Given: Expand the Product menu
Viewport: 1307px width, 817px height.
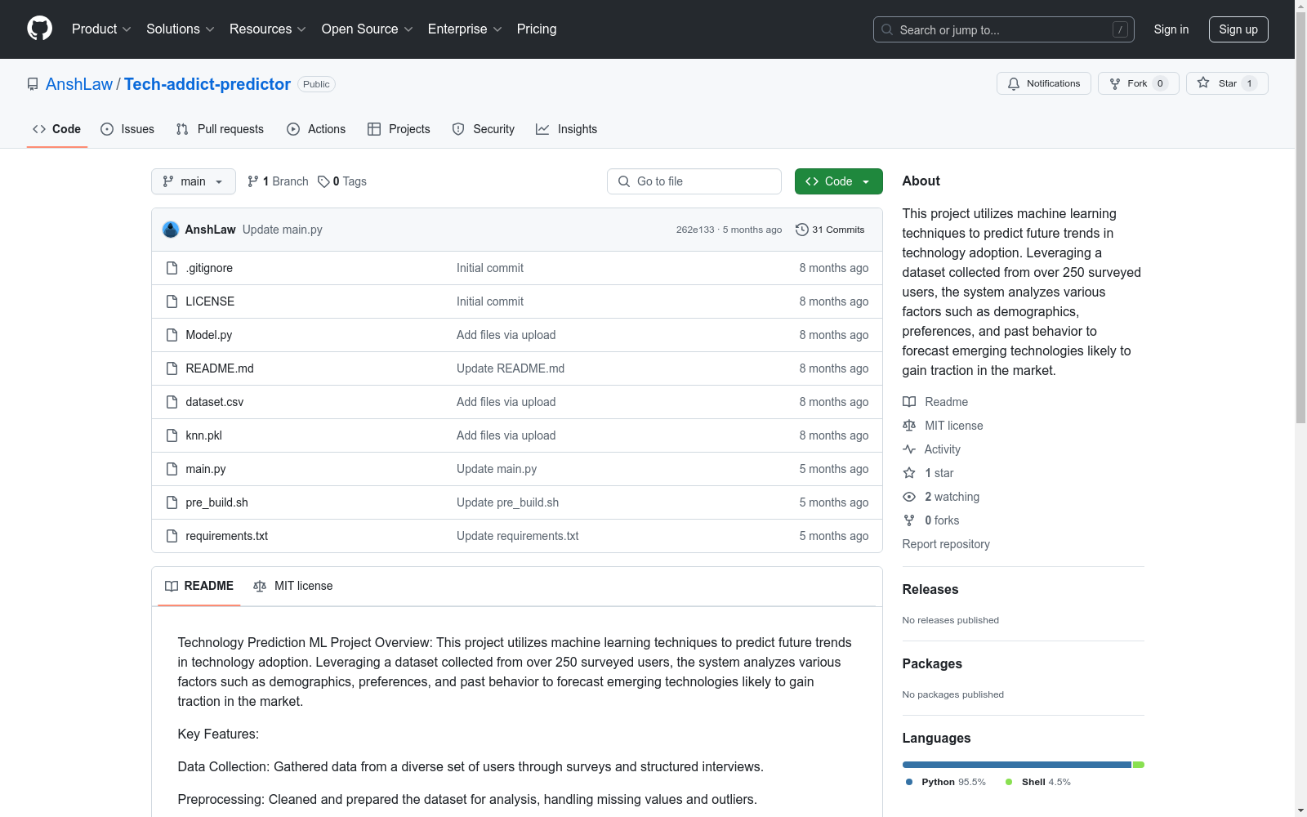Looking at the screenshot, I should click(101, 29).
